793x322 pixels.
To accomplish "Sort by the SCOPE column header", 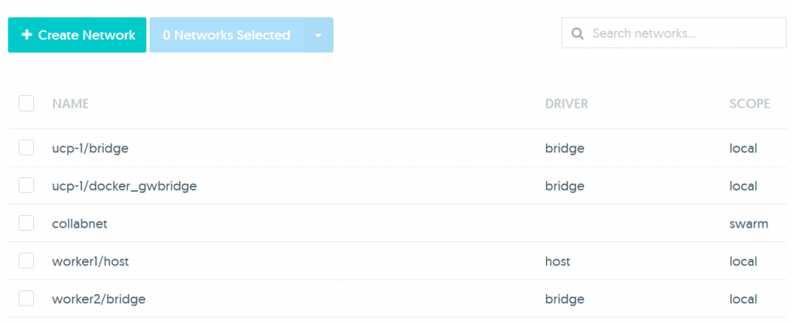I will (750, 104).
